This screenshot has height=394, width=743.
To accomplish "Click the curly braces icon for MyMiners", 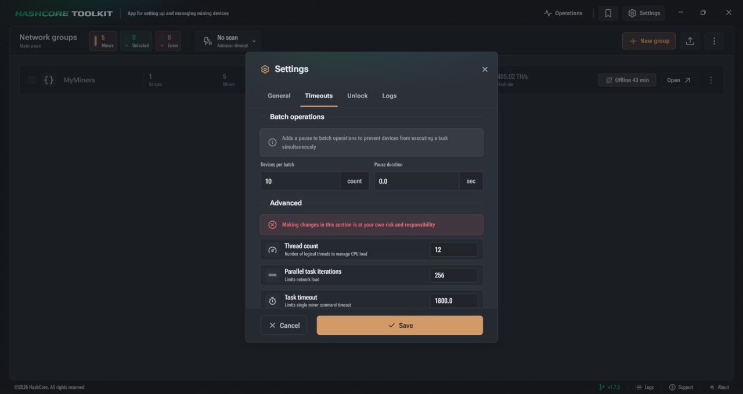I will coord(49,80).
